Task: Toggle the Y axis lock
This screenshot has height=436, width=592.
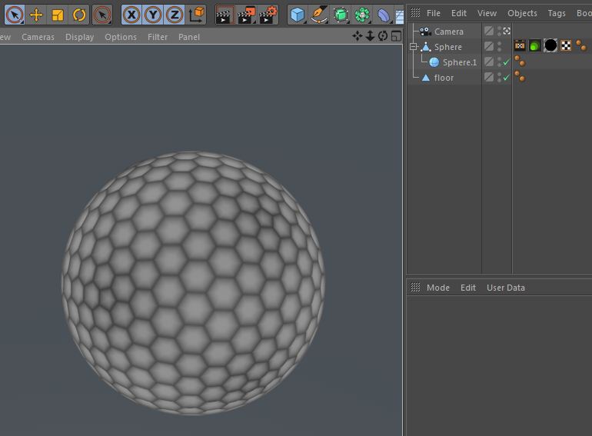Action: coord(153,15)
